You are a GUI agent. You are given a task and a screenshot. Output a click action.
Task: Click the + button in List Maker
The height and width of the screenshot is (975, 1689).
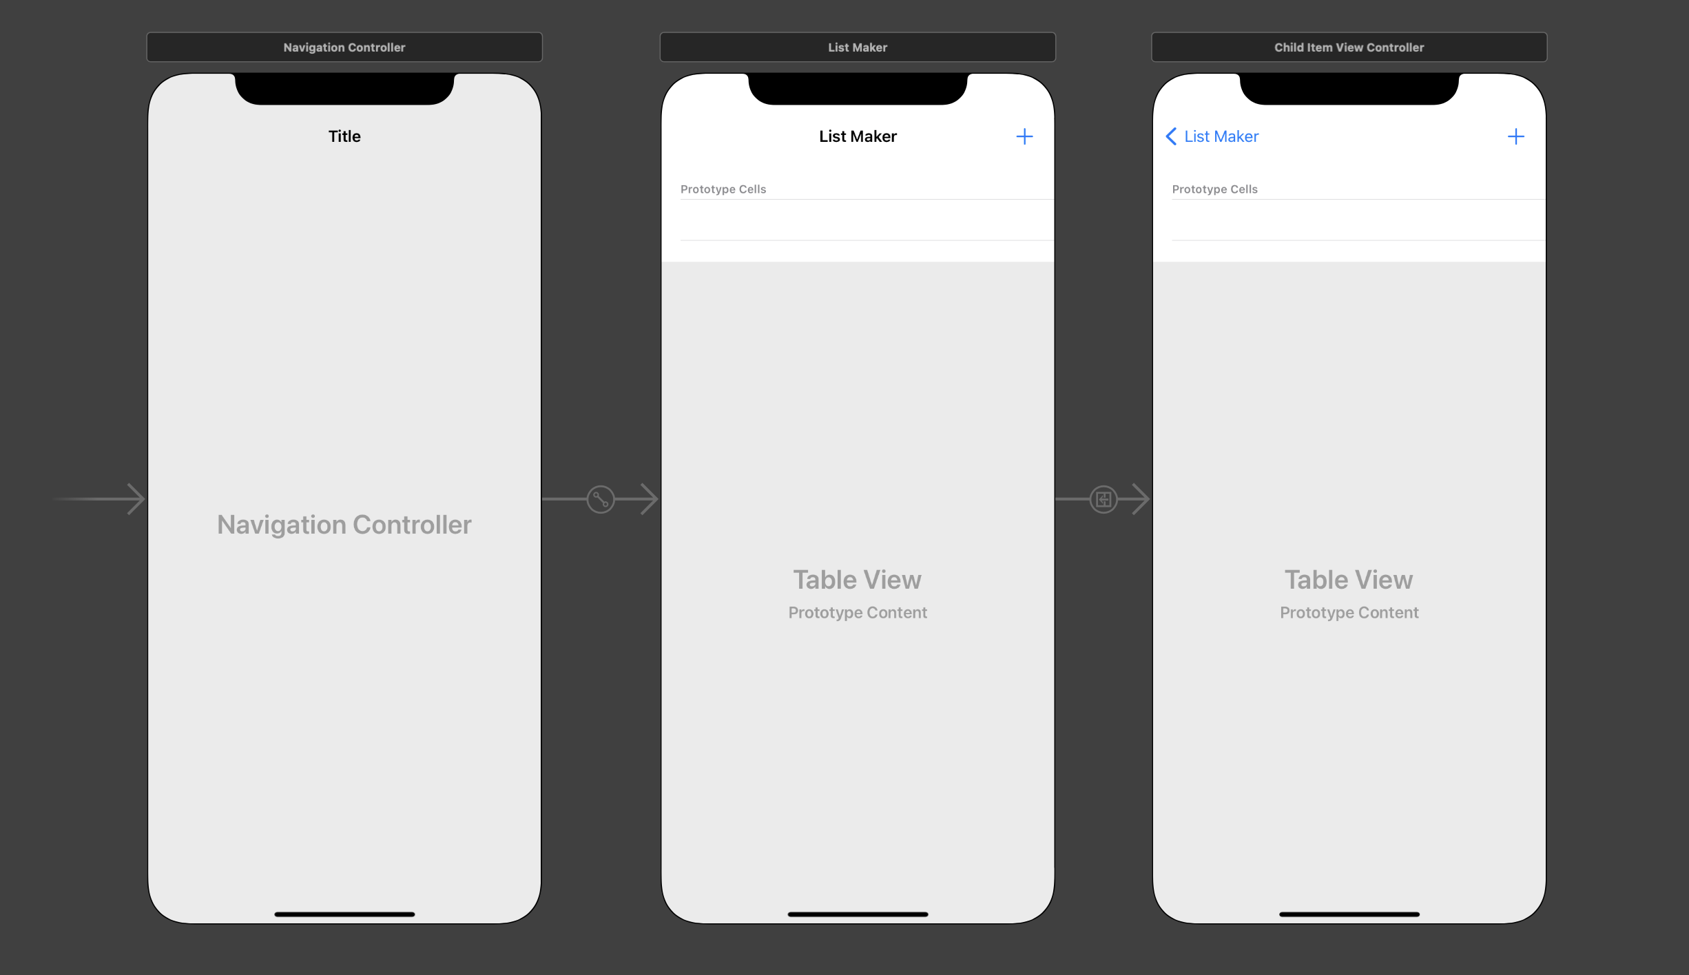1025,136
